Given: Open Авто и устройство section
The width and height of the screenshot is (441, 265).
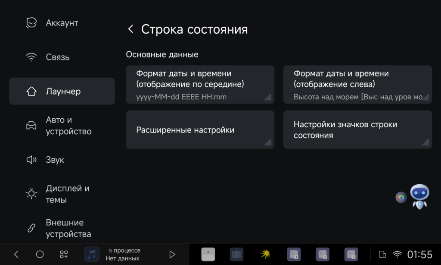Looking at the screenshot, I should pos(62,126).
